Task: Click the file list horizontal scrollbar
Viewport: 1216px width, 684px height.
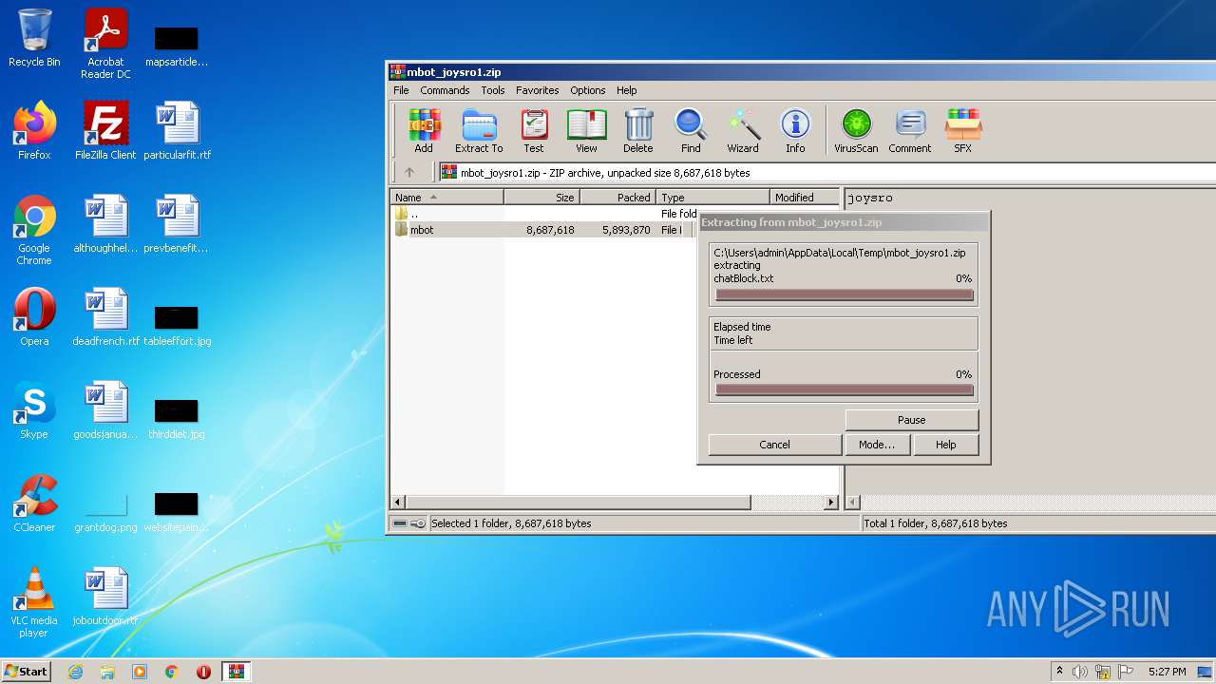Action: pyautogui.click(x=578, y=502)
